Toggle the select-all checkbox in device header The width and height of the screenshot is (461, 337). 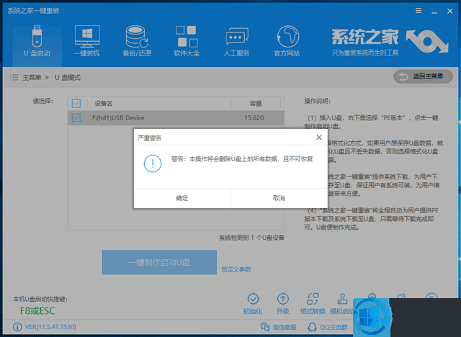click(76, 104)
